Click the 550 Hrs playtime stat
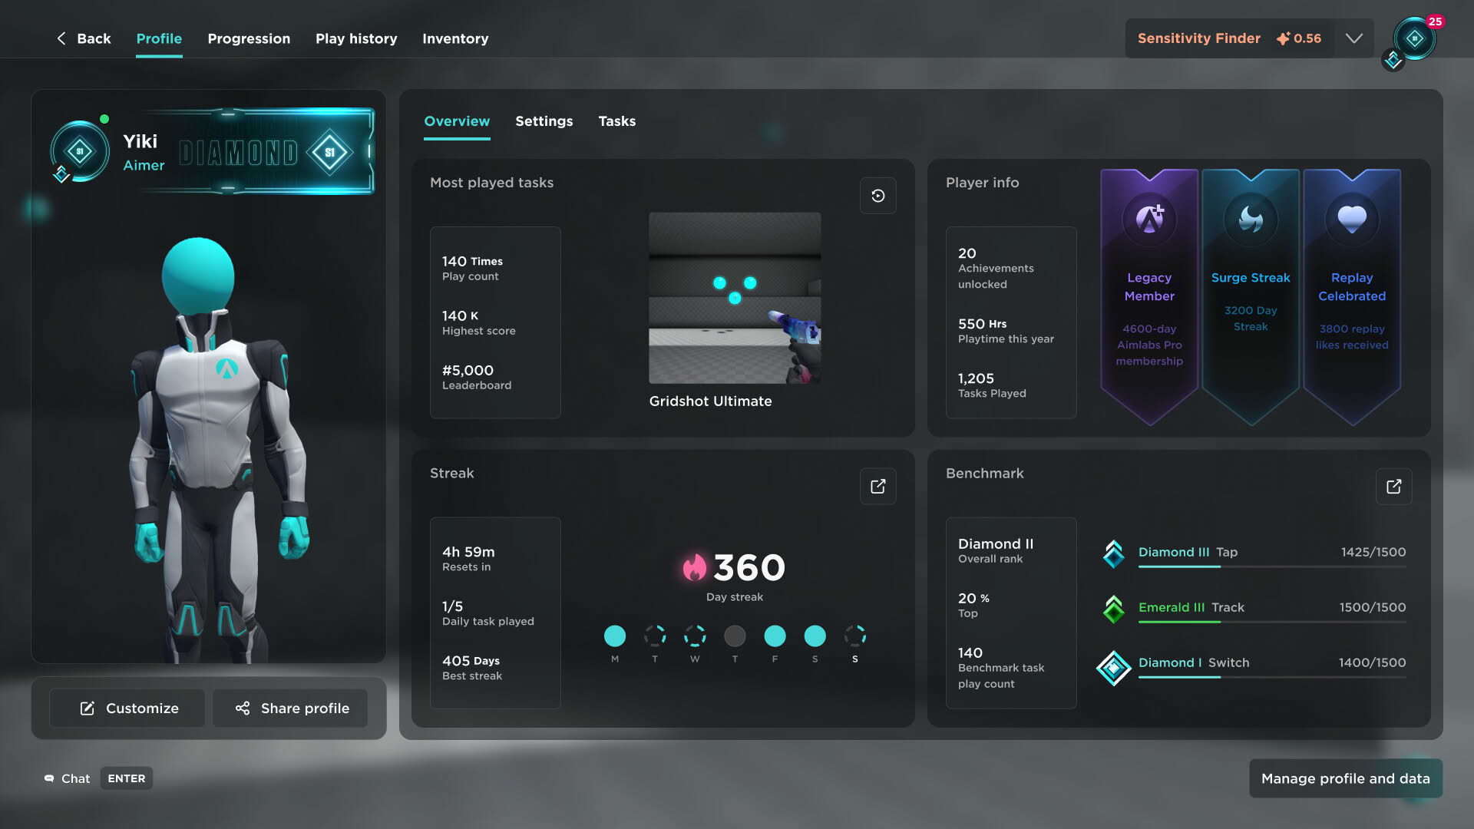The image size is (1474, 829). click(1006, 331)
